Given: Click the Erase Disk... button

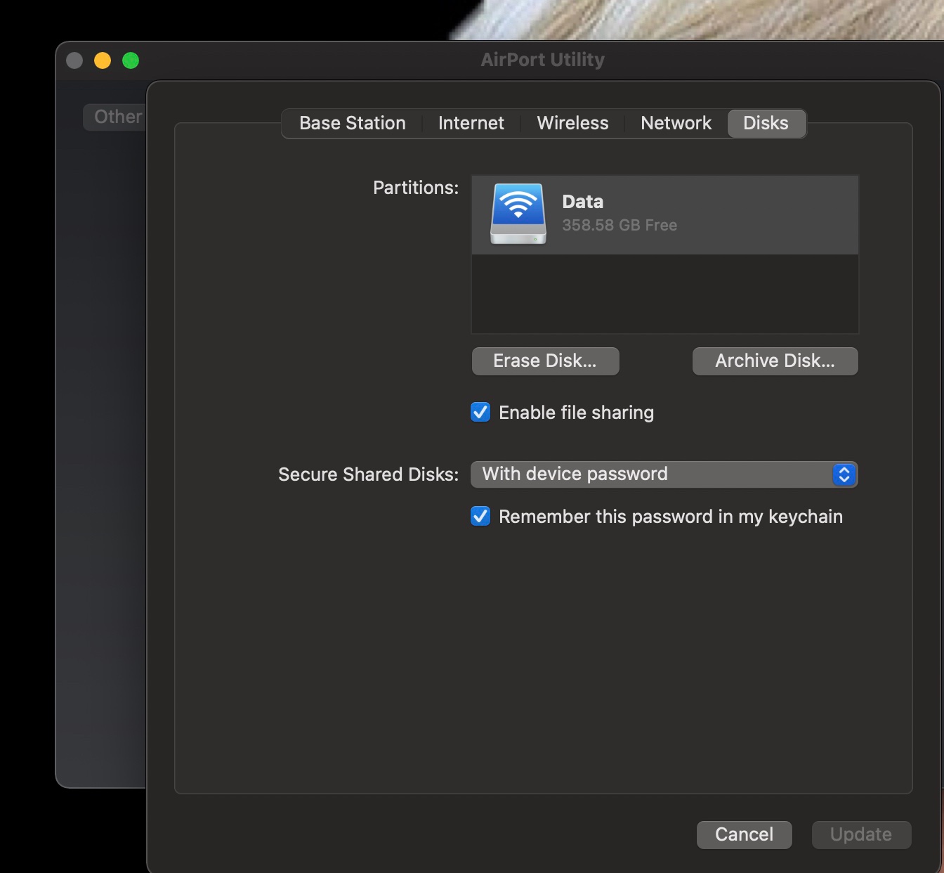Looking at the screenshot, I should click(x=545, y=361).
